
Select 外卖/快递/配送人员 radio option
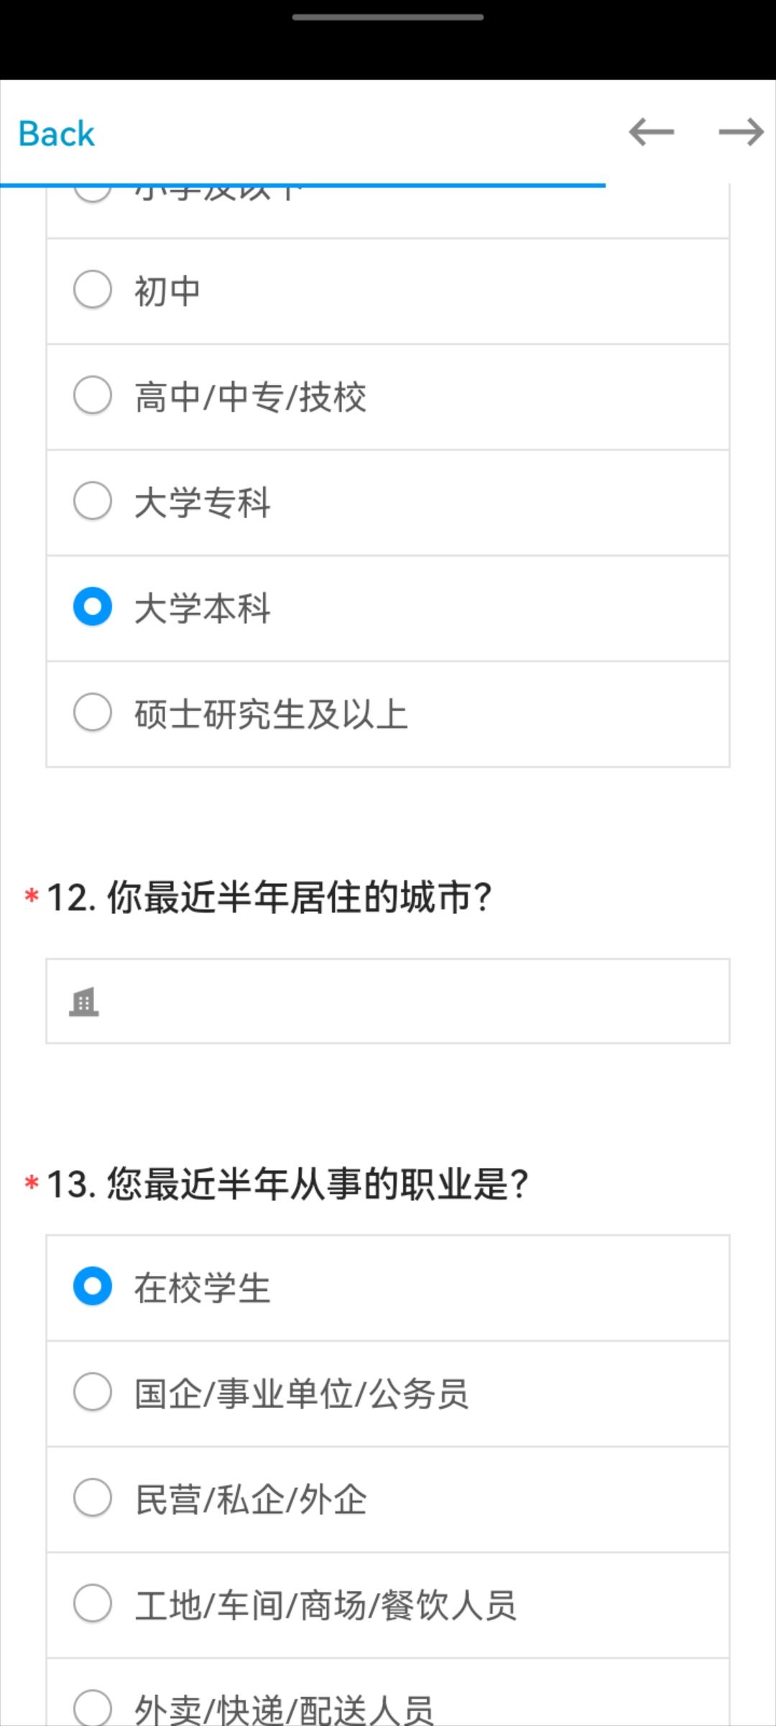pos(93,1707)
